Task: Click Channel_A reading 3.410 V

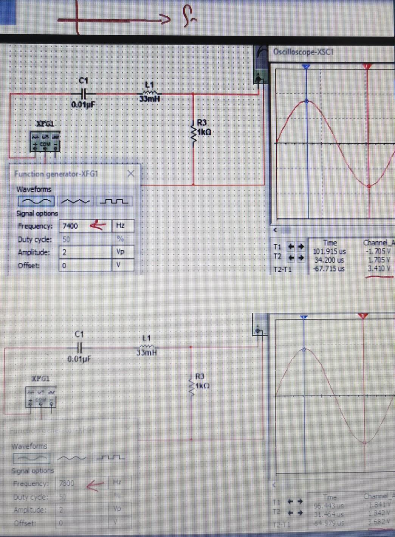Action: point(380,268)
